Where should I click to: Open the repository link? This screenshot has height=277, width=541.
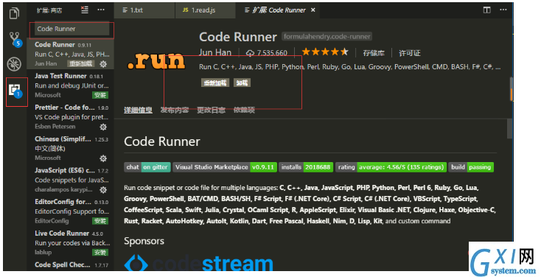pyautogui.click(x=374, y=53)
